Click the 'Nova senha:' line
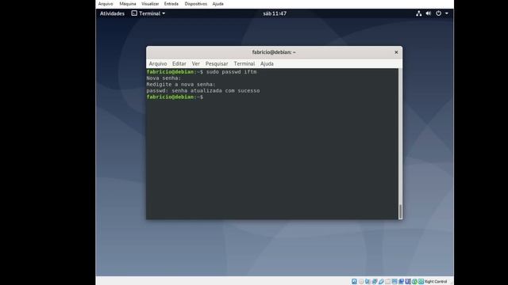508x285 pixels. (164, 78)
